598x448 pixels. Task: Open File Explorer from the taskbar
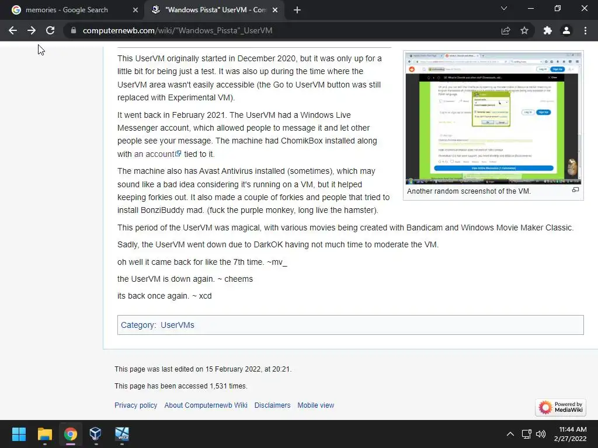coord(44,434)
